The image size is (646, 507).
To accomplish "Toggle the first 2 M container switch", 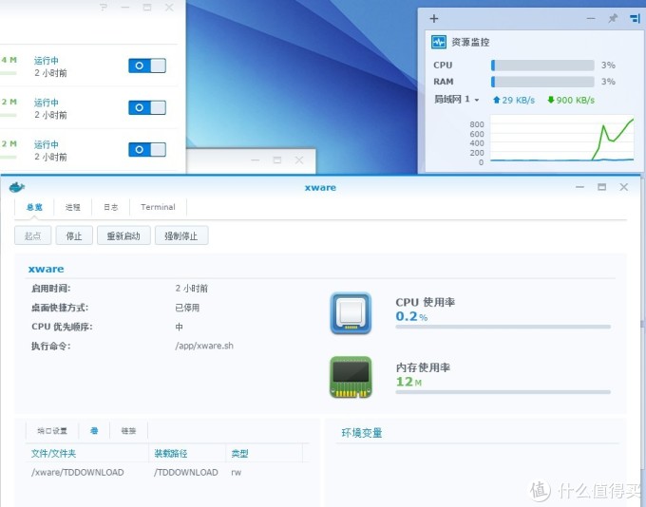I will tap(147, 107).
